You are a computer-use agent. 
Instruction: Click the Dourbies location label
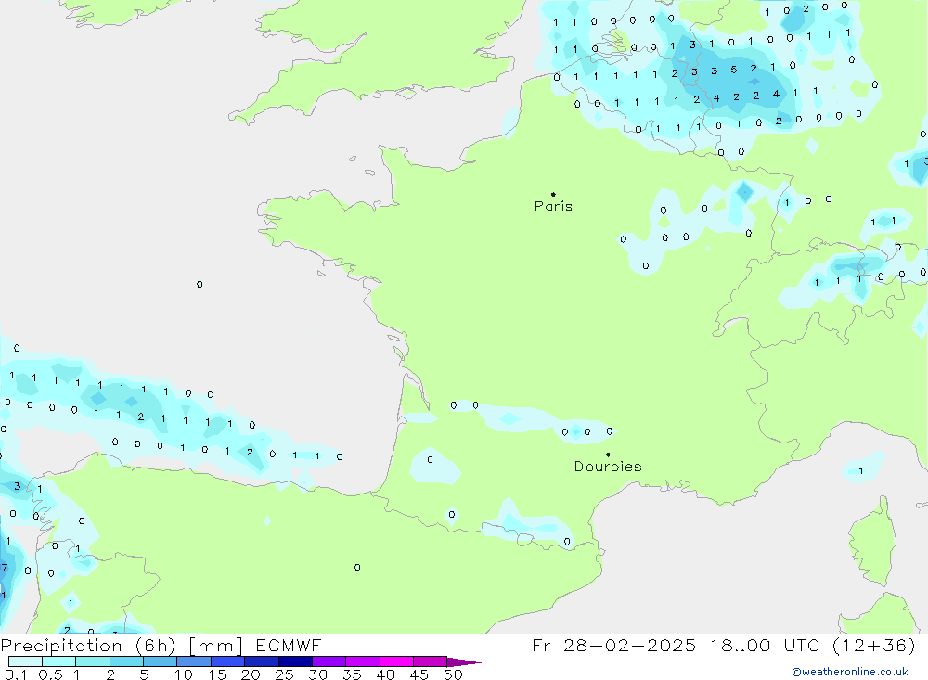coord(608,467)
